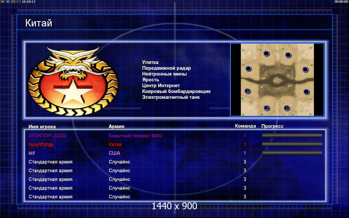
Task: Click team number in the DESKTOP-2QSD row
Action: (245, 136)
